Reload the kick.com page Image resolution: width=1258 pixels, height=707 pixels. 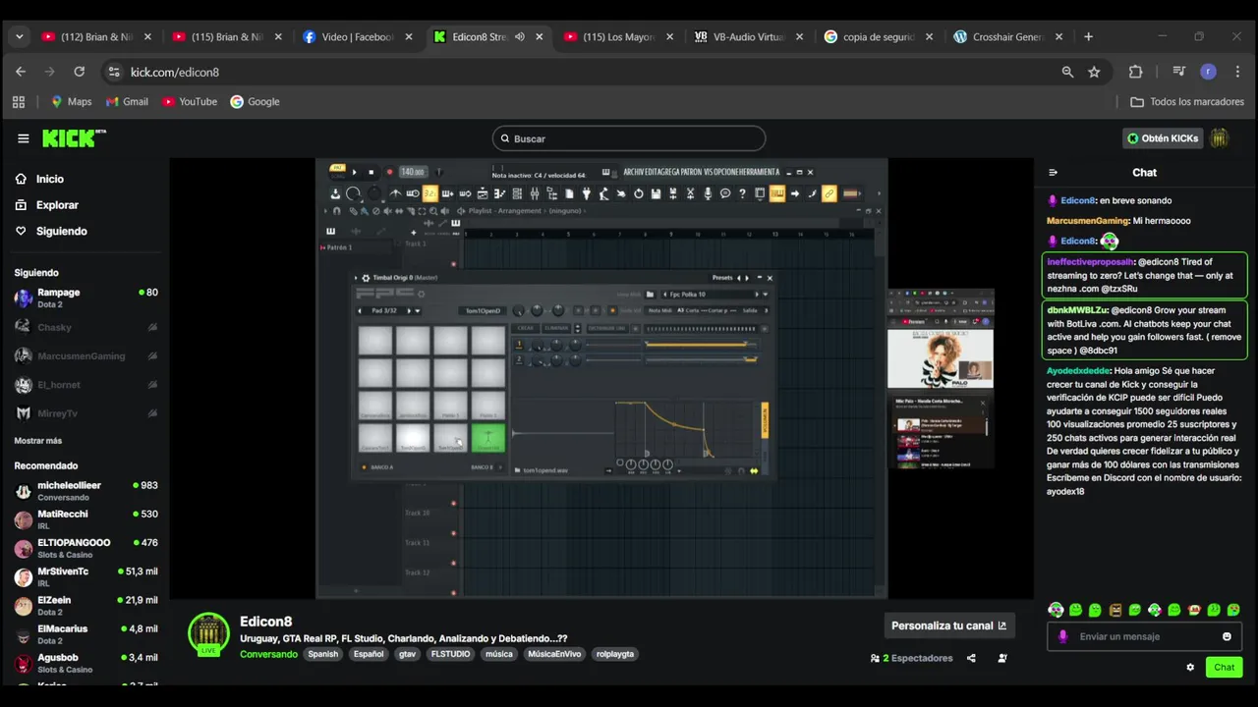point(79,72)
